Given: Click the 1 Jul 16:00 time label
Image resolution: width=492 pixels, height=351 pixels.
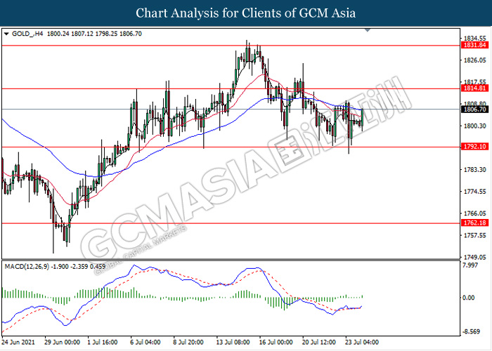Looking at the screenshot, I should (103, 342).
